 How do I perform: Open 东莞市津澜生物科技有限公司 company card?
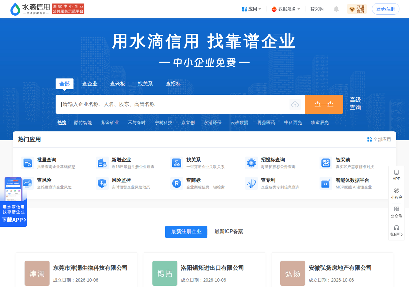click(77, 270)
